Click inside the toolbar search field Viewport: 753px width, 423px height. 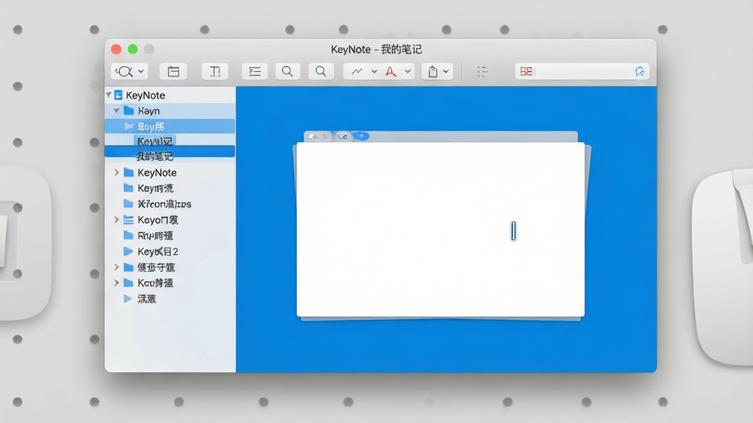tap(582, 71)
